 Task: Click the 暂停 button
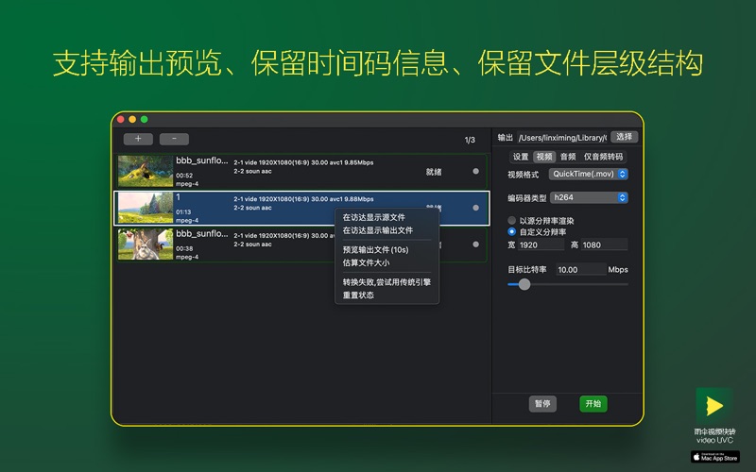coord(542,404)
